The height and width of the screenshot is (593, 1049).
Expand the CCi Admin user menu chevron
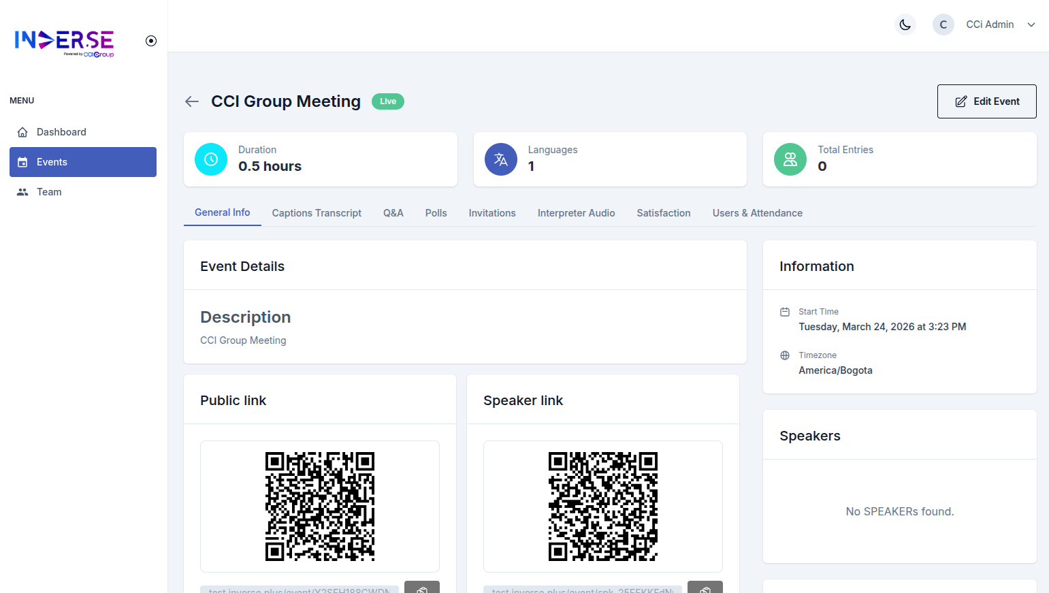1031,25
